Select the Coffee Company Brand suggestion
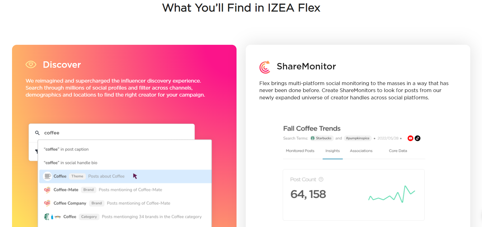Screen dimensions: 482x227 point(70,203)
